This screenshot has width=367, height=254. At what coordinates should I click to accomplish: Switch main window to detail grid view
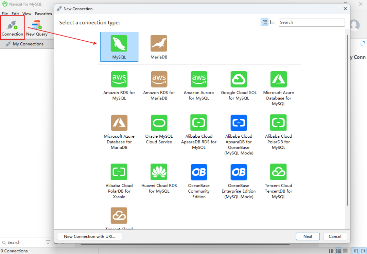(345, 251)
